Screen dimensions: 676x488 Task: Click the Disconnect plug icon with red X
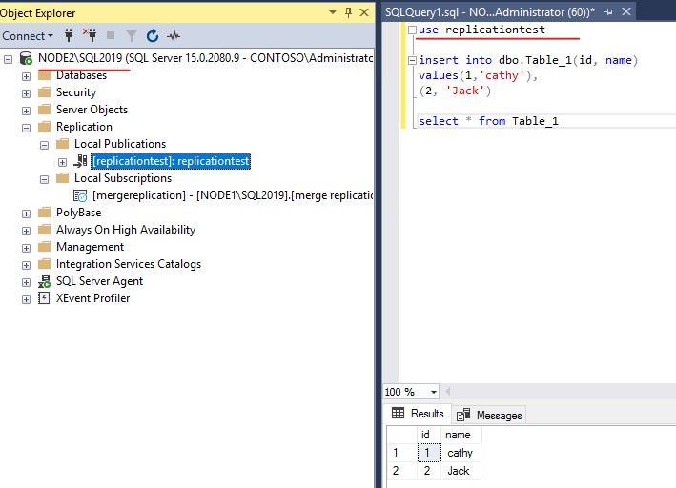pyautogui.click(x=90, y=35)
